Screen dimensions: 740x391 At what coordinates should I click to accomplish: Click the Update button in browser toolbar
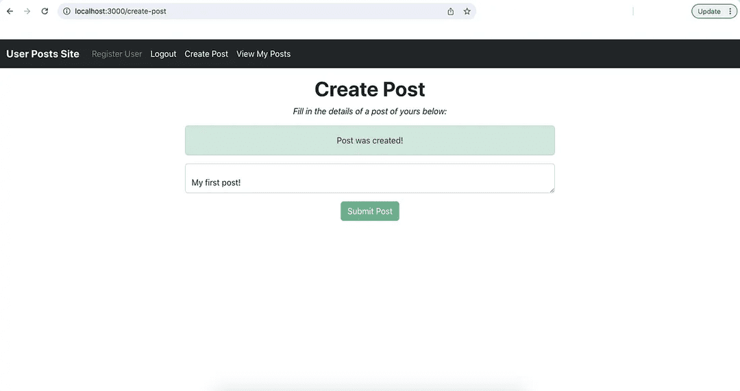(709, 12)
